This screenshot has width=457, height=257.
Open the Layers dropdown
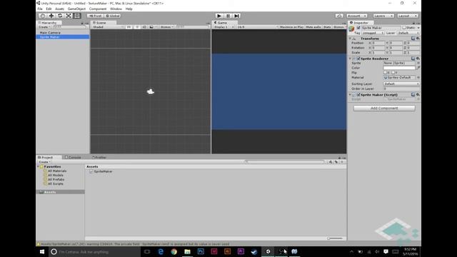[383, 16]
